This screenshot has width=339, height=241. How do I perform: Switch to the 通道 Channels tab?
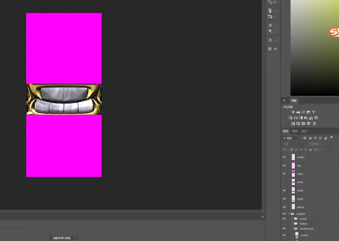click(x=295, y=131)
